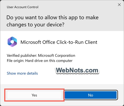Click the 'File origin:' label text
Image resolution: width=124 pixels, height=106 pixels.
[15, 61]
